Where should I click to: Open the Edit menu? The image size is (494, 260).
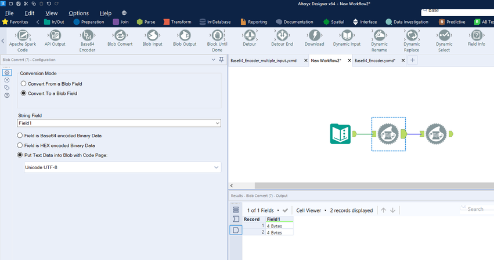(29, 13)
